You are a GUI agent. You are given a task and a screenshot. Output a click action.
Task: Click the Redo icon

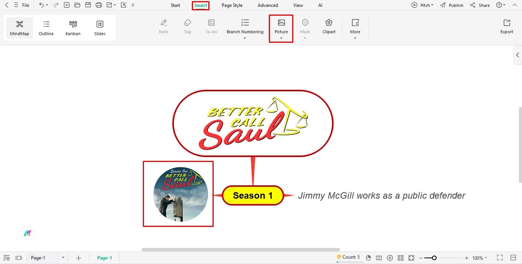pyautogui.click(x=56, y=5)
